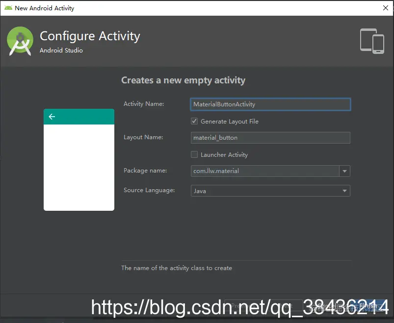Uncheck the Generate Layout File checkbox
Screen dimensions: 394x323
[x=194, y=121]
